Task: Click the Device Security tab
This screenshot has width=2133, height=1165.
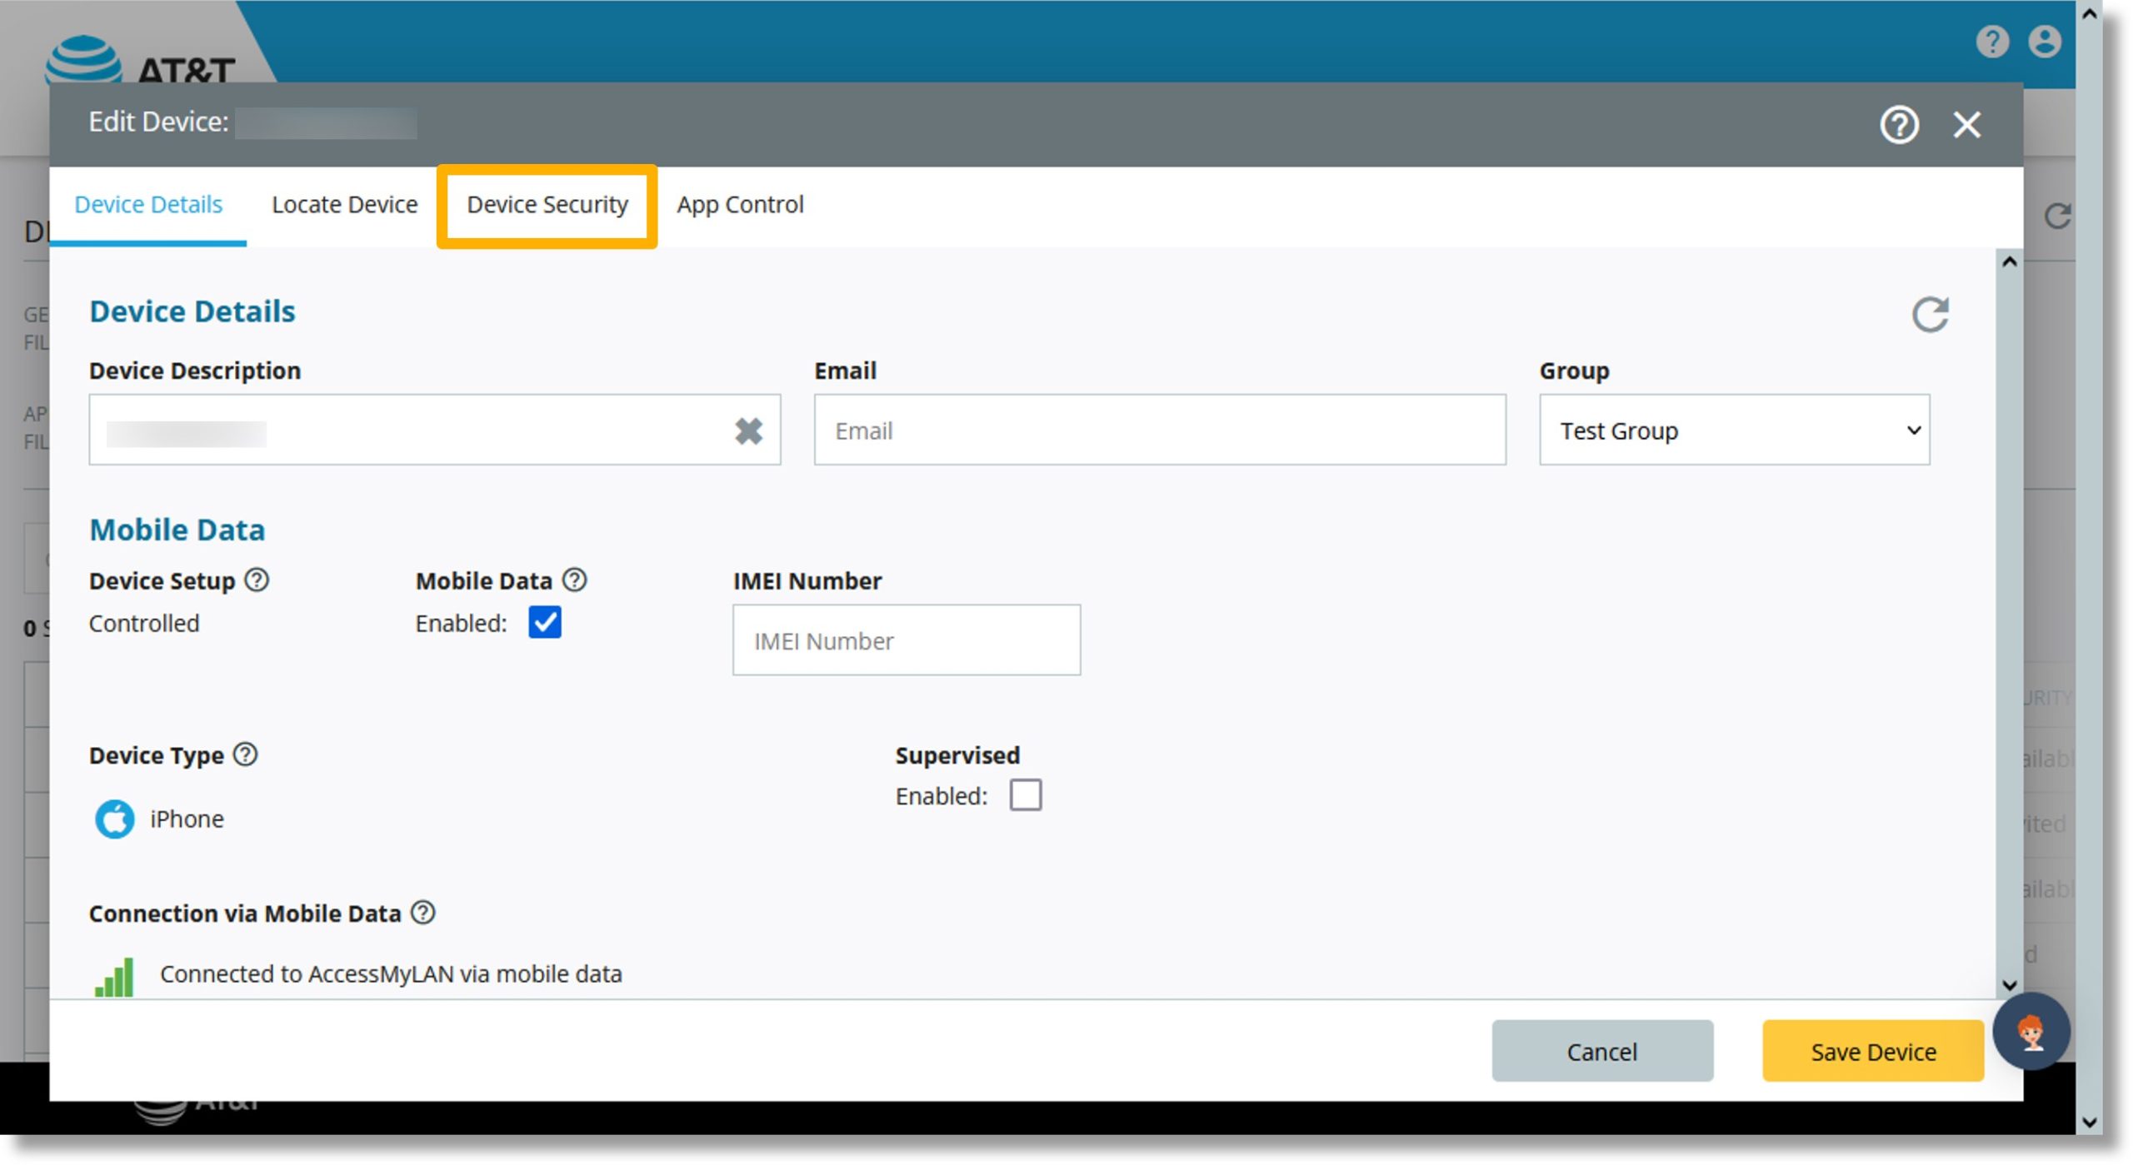Action: click(548, 204)
